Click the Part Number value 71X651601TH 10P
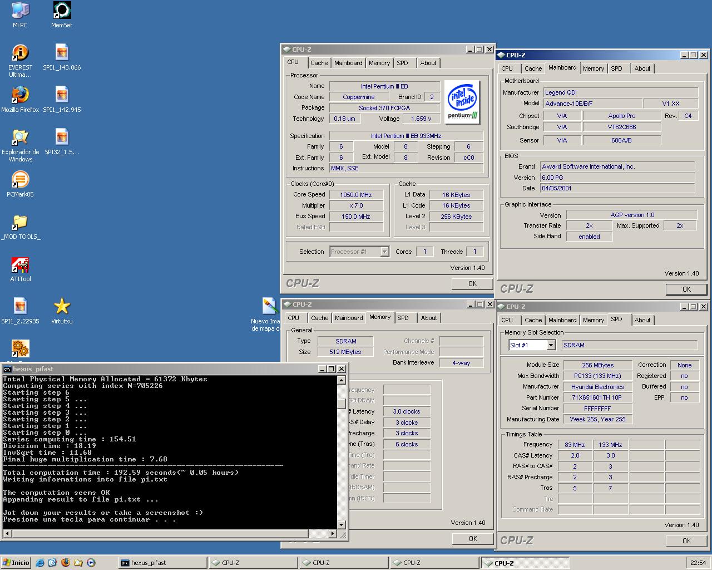 (x=598, y=397)
